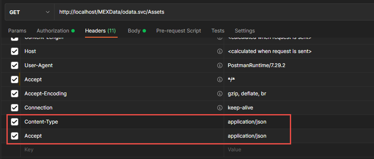Click the info icon for User-Agent header
The image size is (374, 159).
point(220,65)
